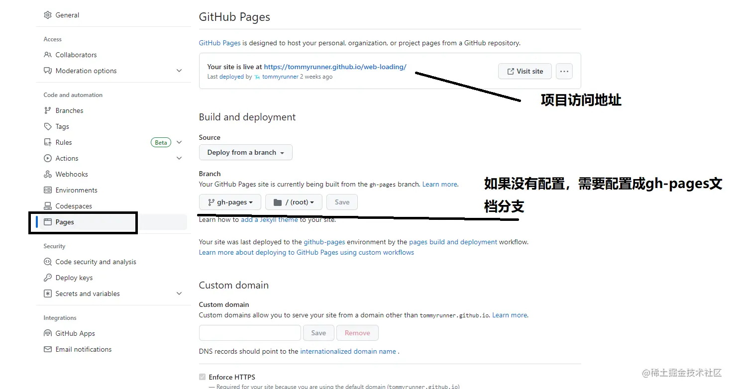This screenshot has height=389, width=733.
Task: Click the Actions play icon
Action: 48,158
